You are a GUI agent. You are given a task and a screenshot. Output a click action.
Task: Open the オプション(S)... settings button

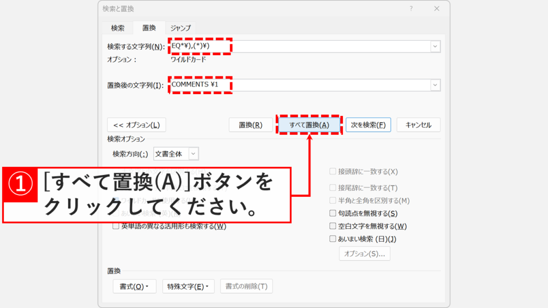click(364, 253)
